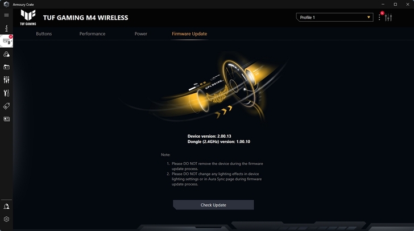Screen dimensions: 414x231
Task: Open the News icon in the sidebar
Action: tap(6, 119)
